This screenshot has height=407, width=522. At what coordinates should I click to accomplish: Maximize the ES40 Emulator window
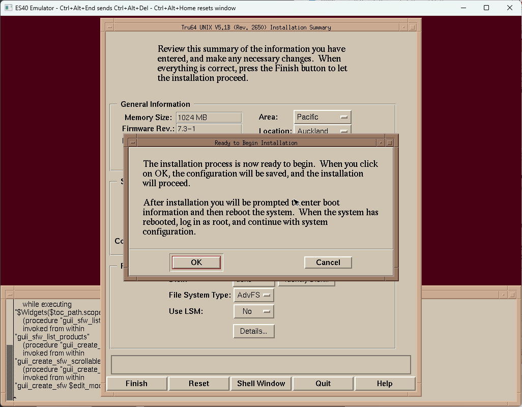(486, 8)
